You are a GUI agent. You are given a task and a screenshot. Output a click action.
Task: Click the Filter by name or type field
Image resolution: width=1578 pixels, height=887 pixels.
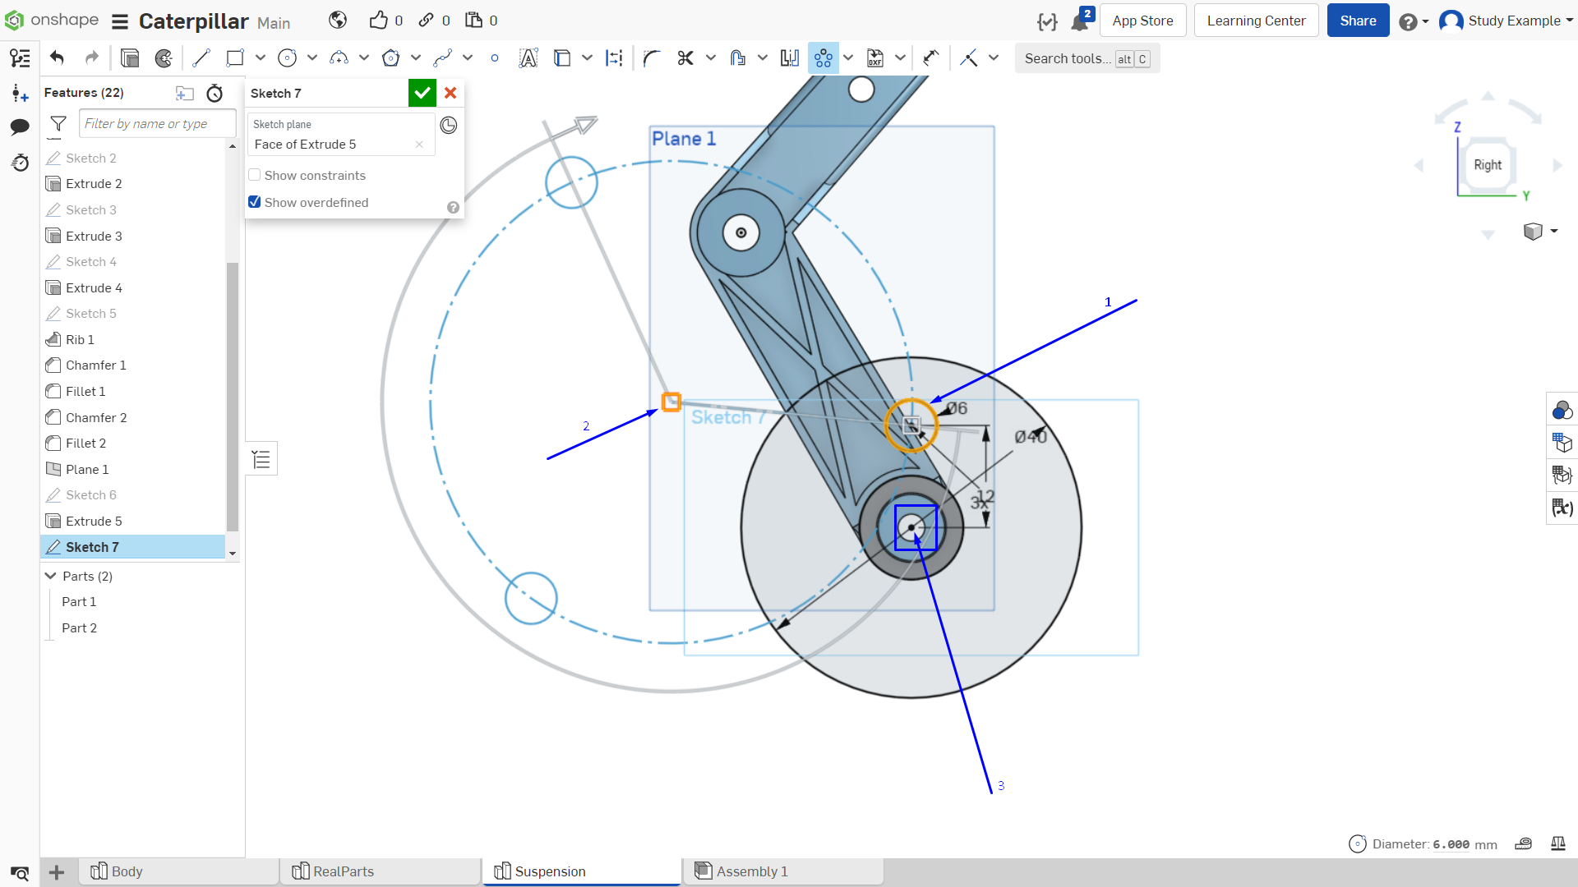tap(158, 124)
